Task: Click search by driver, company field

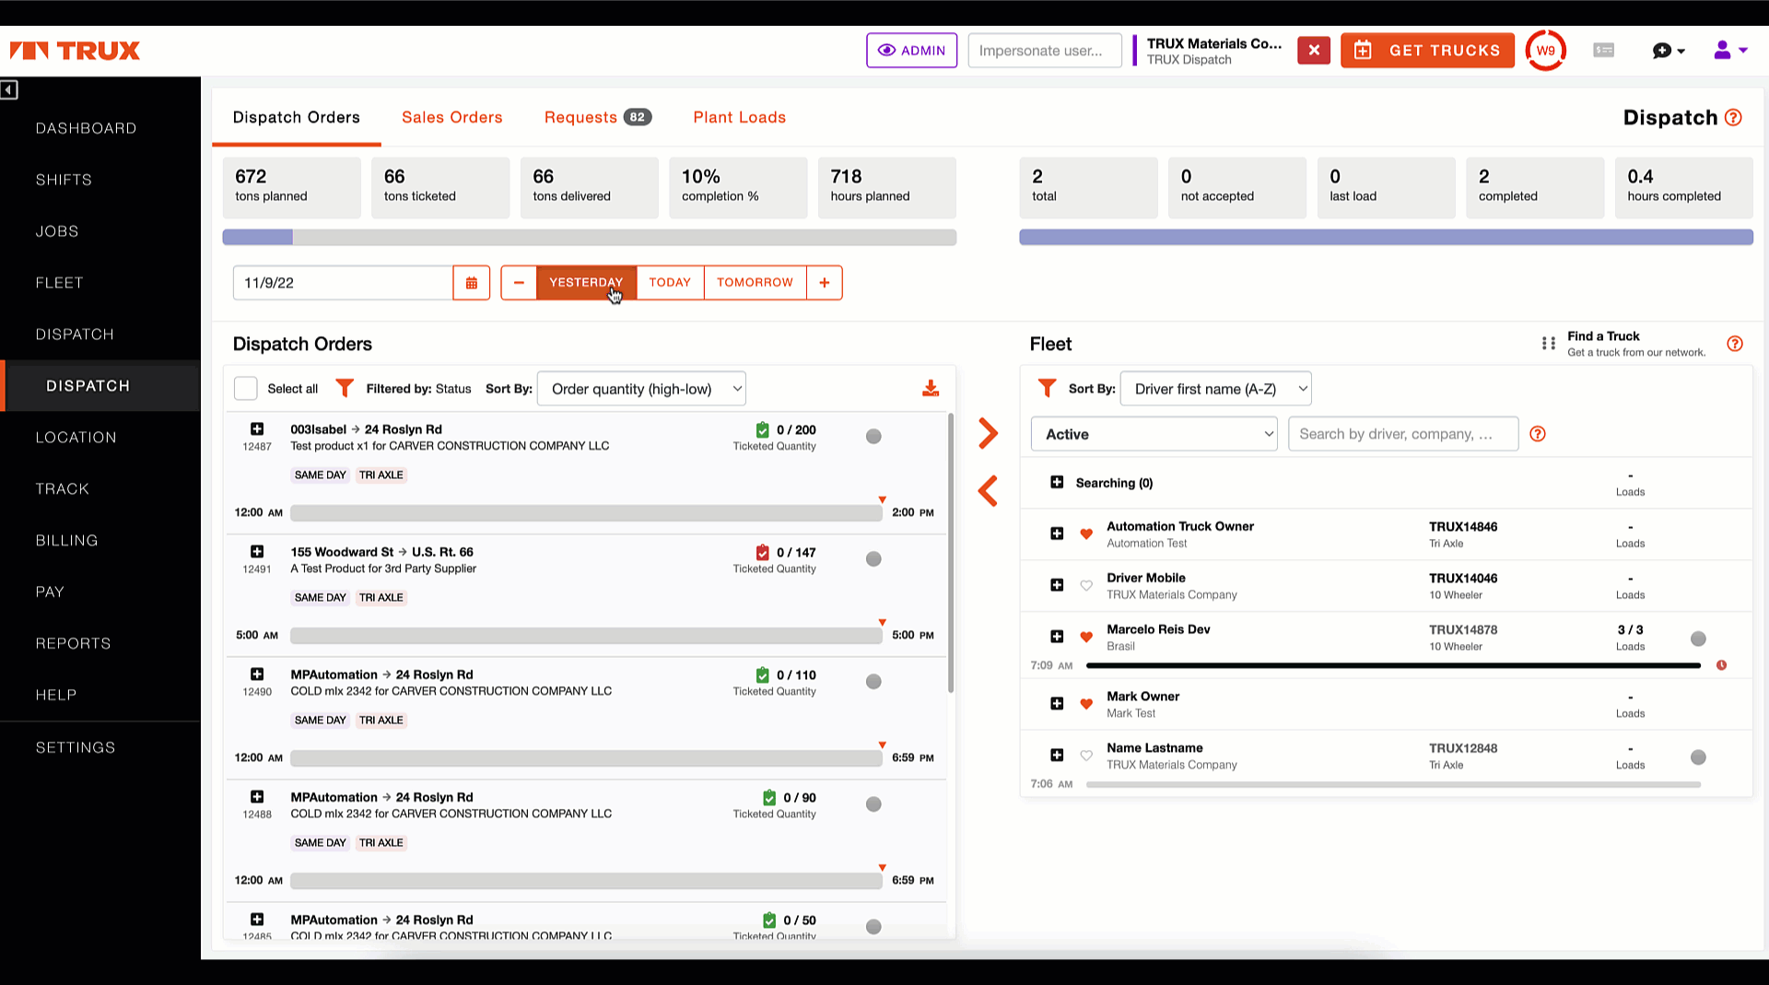Action: coord(1403,434)
